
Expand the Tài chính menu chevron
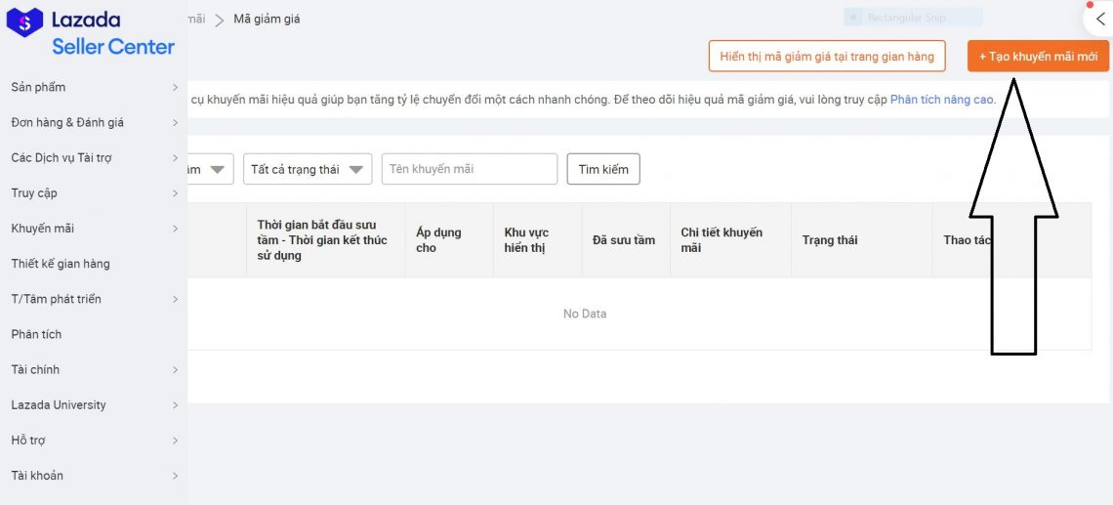tap(176, 369)
